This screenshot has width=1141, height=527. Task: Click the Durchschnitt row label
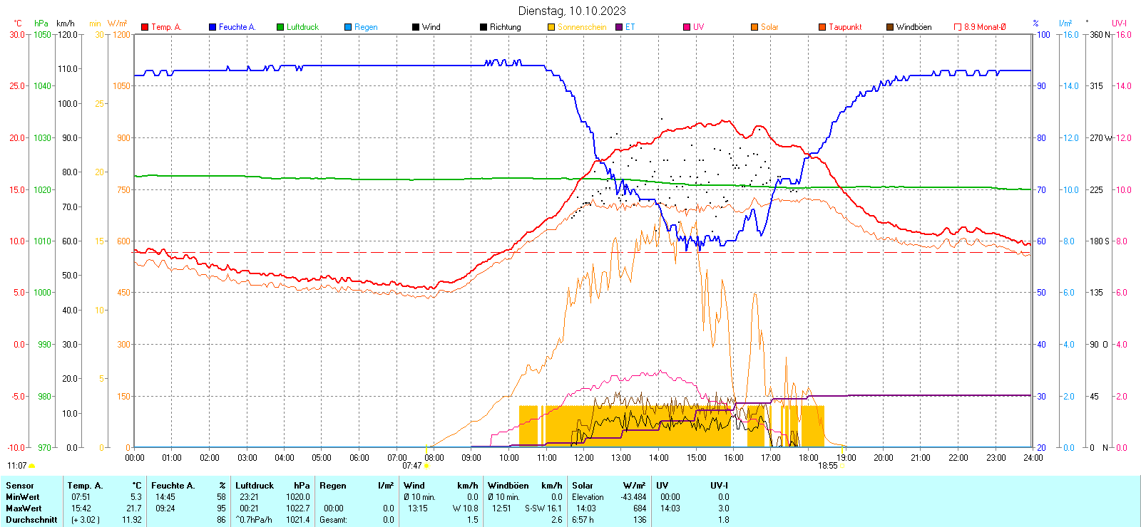pyautogui.click(x=31, y=520)
